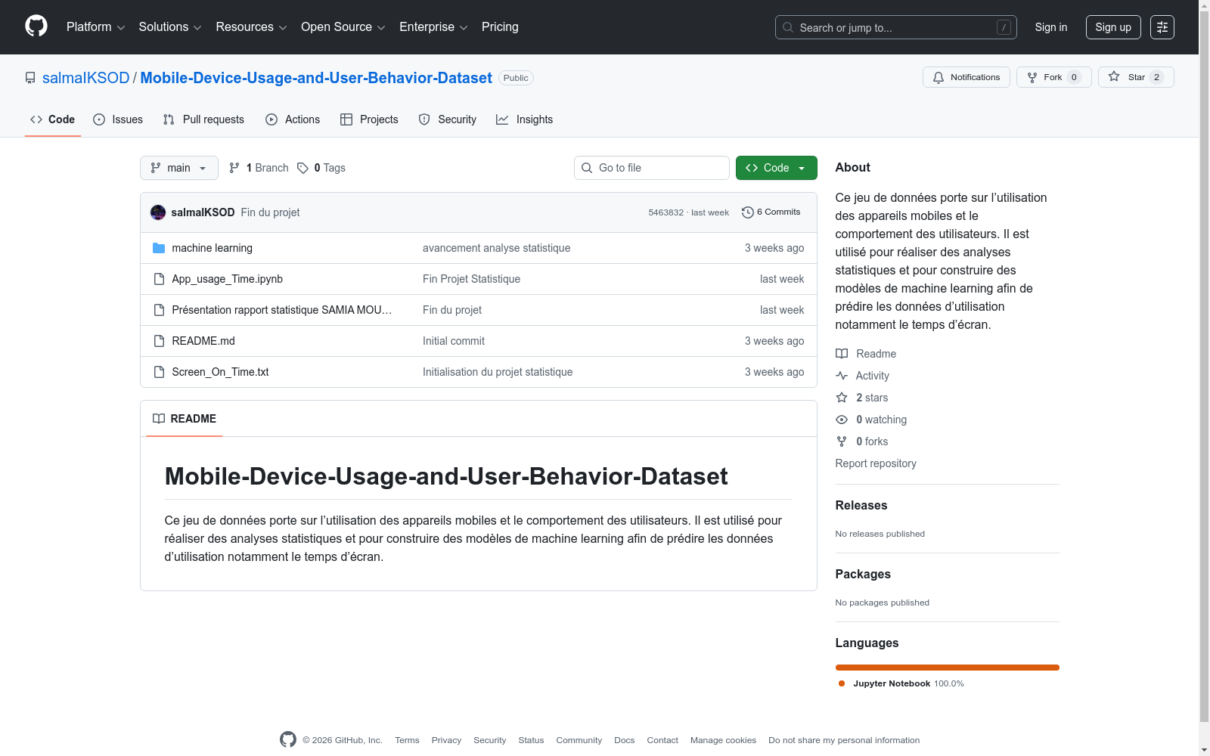
Task: Open the Actions tab
Action: 293,119
